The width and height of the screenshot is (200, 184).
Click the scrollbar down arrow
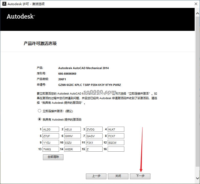coord(197,178)
